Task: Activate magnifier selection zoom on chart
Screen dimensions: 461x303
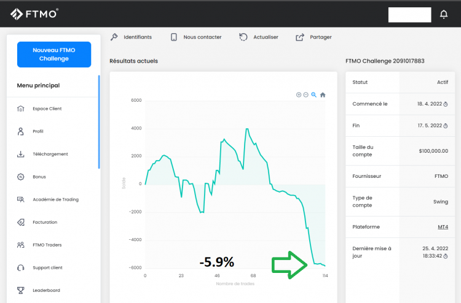Action: [313, 95]
